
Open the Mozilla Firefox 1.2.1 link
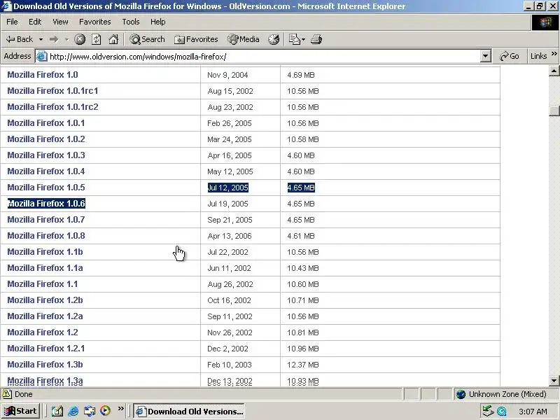tap(46, 348)
